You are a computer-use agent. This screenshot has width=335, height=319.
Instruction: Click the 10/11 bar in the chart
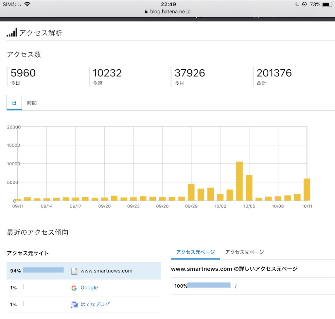click(x=307, y=189)
